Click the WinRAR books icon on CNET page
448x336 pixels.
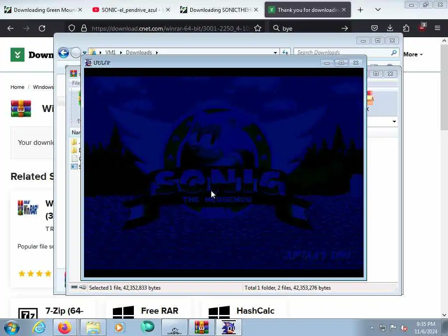pyautogui.click(x=21, y=108)
